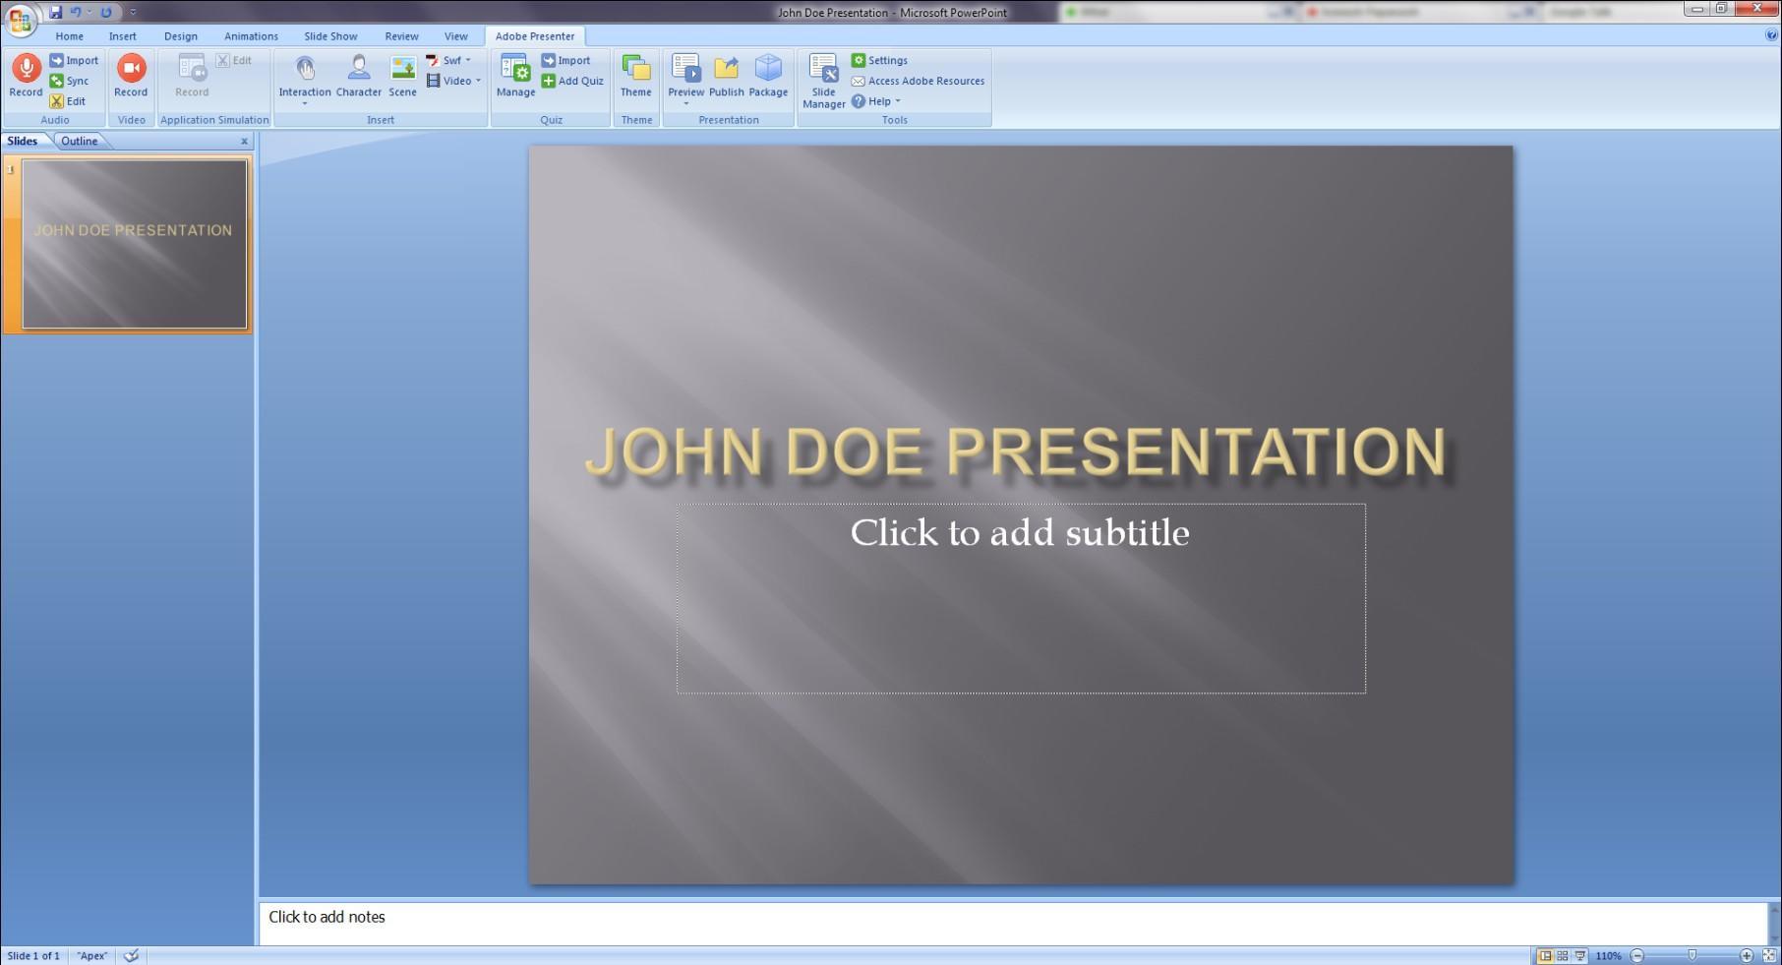Viewport: 1782px width, 965px height.
Task: Fit slide to current window
Action: tap(1768, 955)
